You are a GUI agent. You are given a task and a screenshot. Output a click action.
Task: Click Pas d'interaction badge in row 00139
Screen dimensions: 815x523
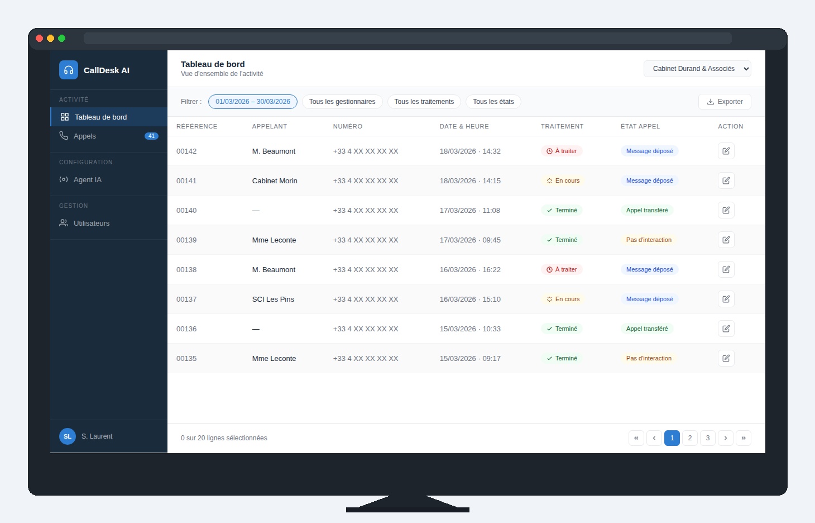tap(649, 240)
